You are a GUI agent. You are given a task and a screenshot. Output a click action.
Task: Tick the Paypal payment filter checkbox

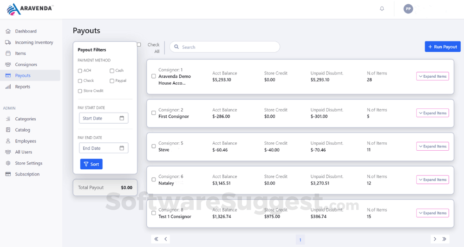coord(112,81)
